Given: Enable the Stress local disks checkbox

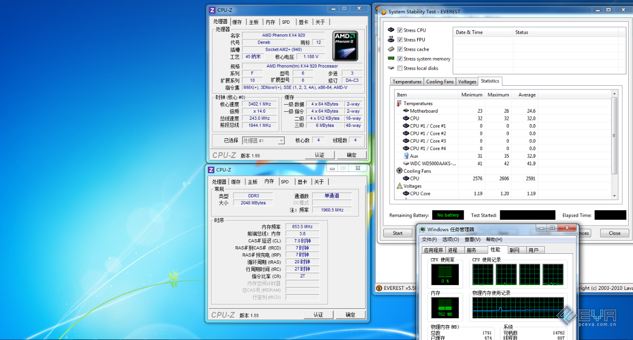Looking at the screenshot, I should [x=400, y=68].
